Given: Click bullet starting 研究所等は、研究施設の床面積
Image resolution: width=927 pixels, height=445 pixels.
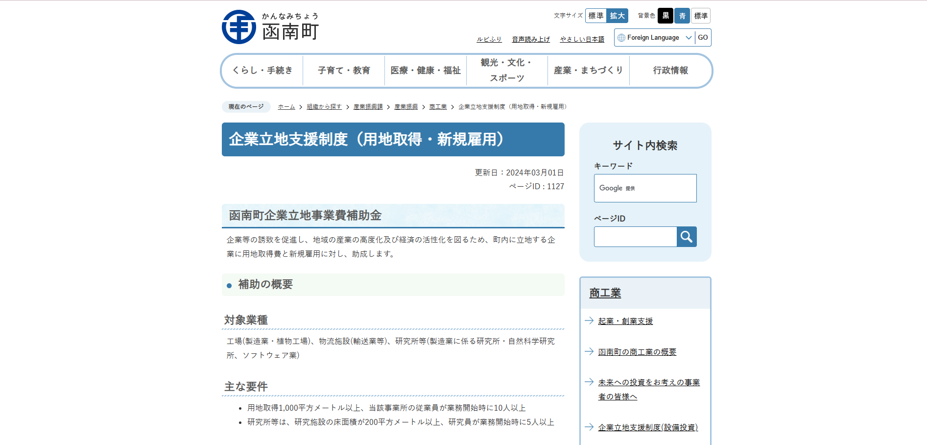Looking at the screenshot, I should [x=401, y=422].
